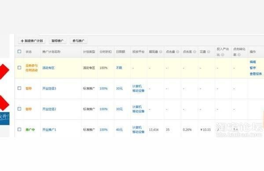The height and width of the screenshot is (171, 264).
Task: Click the 35 clicks value
Action: pos(168,130)
